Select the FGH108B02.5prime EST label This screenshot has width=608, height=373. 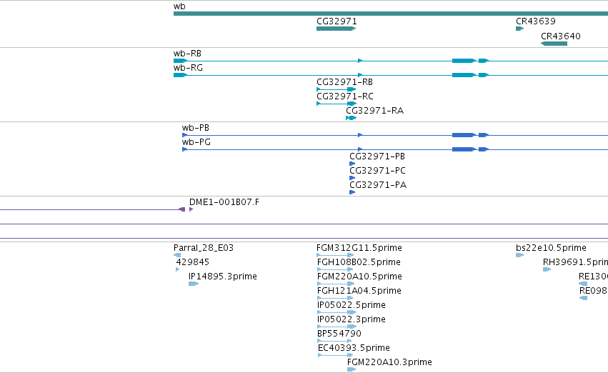(359, 262)
